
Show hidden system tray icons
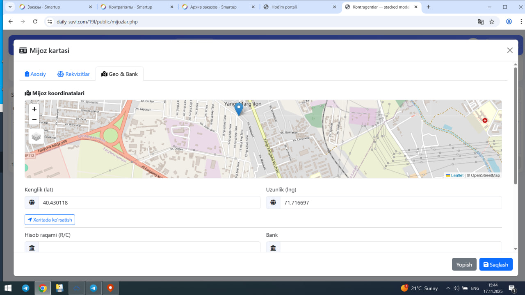tap(448, 288)
